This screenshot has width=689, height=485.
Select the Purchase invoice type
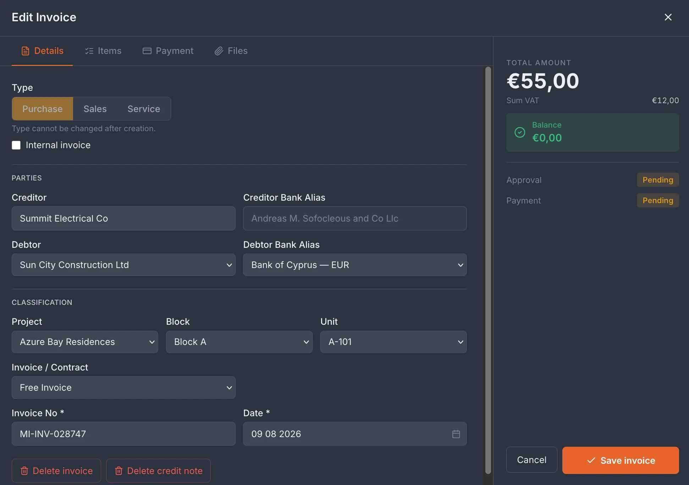43,109
